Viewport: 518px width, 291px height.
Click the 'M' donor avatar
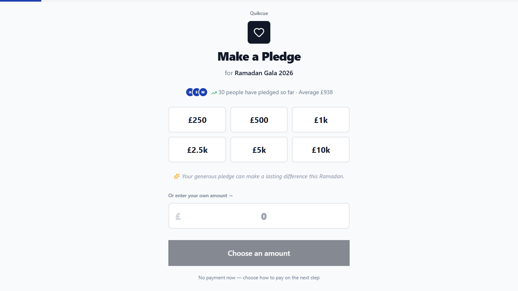203,92
